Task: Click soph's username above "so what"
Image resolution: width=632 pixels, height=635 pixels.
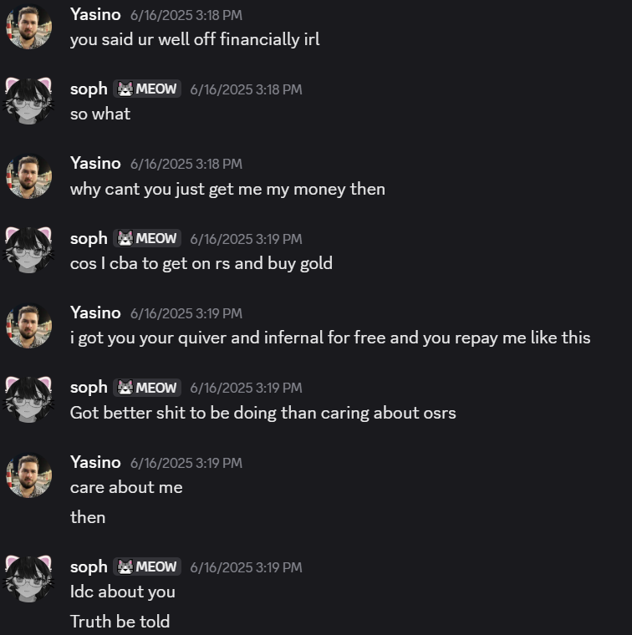Action: pyautogui.click(x=89, y=89)
